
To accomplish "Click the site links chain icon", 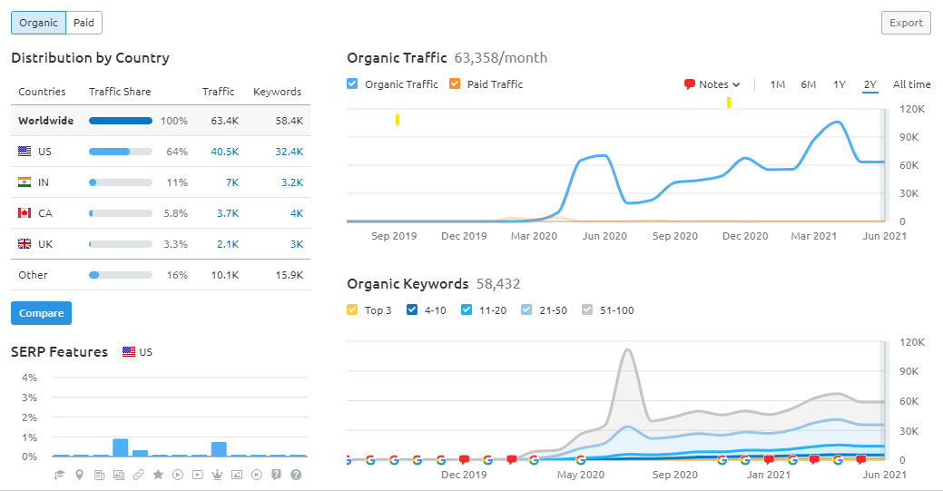I will pos(138,475).
